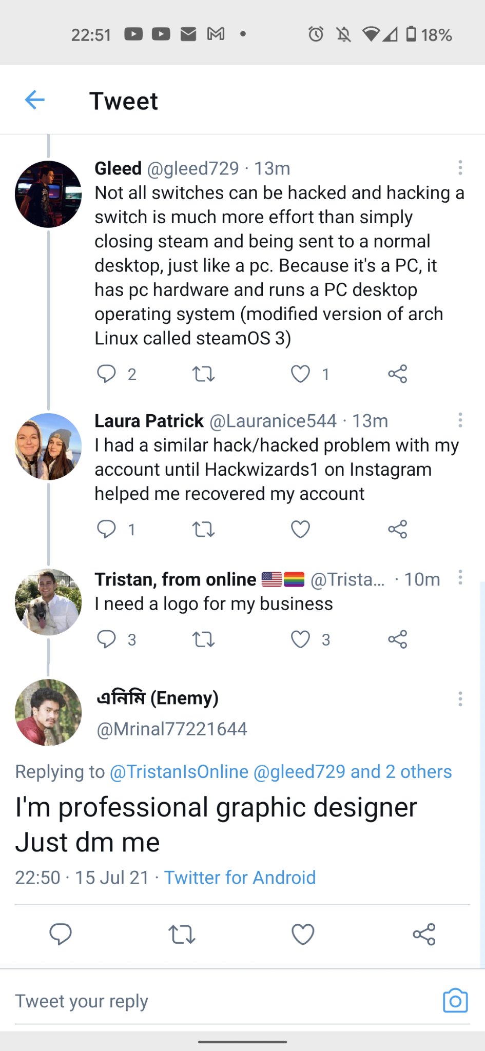The width and height of the screenshot is (485, 1051).
Task: Open overflow menu on Gleed's tweet
Action: coord(460,167)
